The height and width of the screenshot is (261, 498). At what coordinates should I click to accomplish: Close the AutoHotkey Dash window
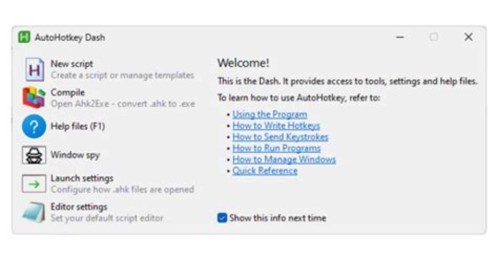tap(468, 37)
